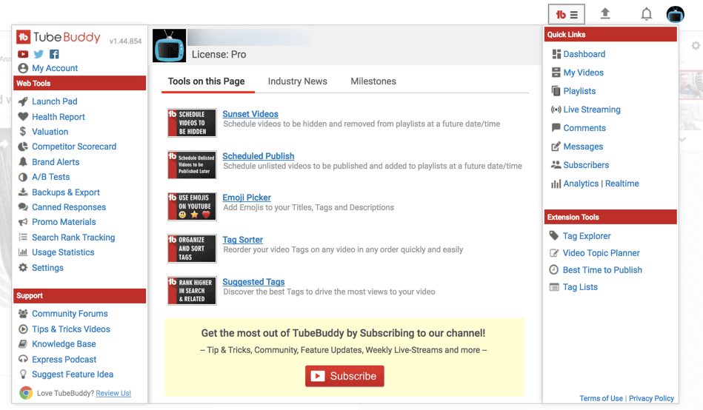This screenshot has height=410, width=703.
Task: Open the Knowledge Base link
Action: click(x=64, y=344)
